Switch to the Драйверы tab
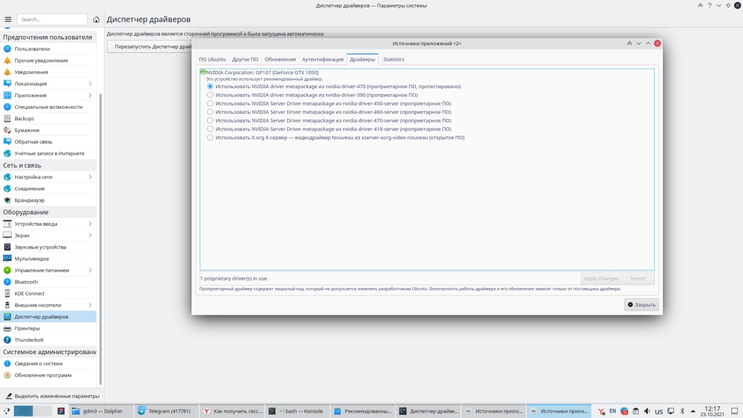 click(363, 59)
